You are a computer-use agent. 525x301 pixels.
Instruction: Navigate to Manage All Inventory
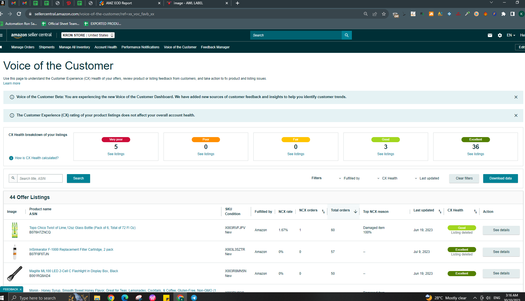pyautogui.click(x=75, y=47)
